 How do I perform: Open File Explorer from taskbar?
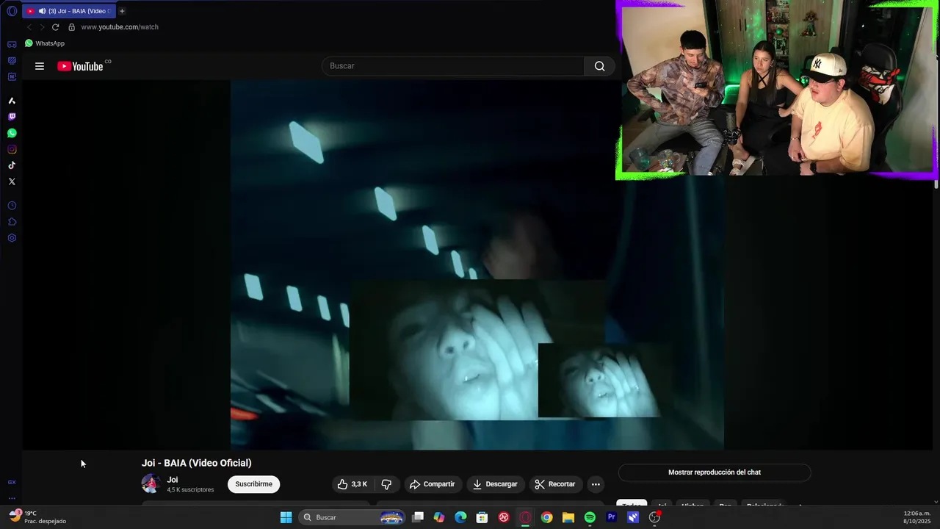point(568,517)
